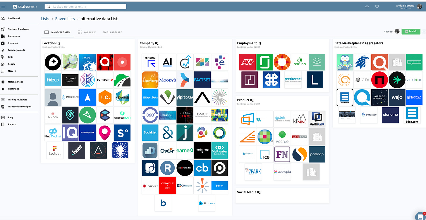Open the Dashboard sidebar item
Screen dimensions: 426x220
14,18
